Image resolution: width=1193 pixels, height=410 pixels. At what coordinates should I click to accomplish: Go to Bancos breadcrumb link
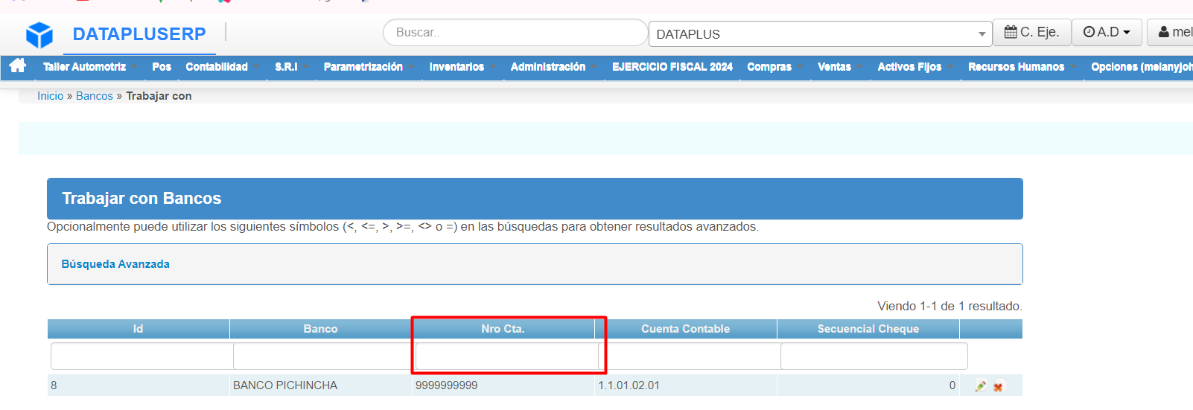[95, 96]
